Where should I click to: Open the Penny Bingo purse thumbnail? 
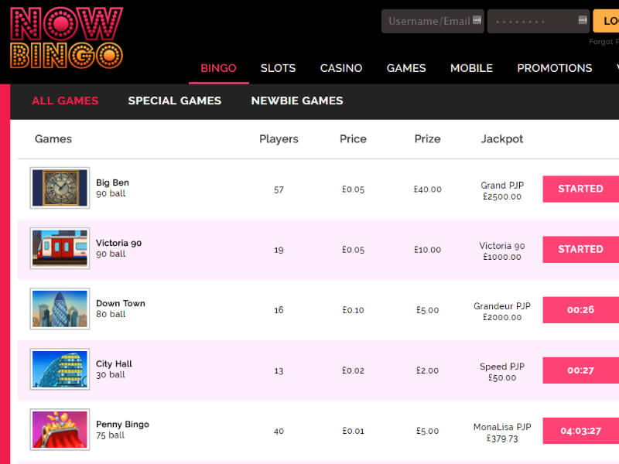(60, 429)
